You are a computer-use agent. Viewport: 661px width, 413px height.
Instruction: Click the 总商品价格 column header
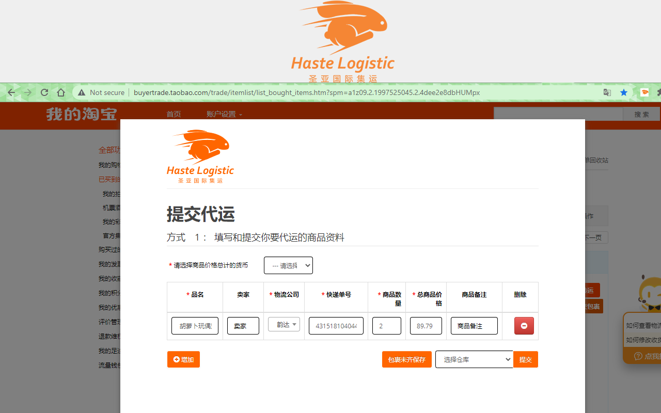coord(427,298)
